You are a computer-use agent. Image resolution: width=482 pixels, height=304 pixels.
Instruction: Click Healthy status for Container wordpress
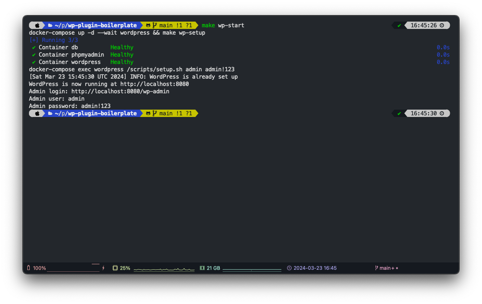tap(122, 62)
